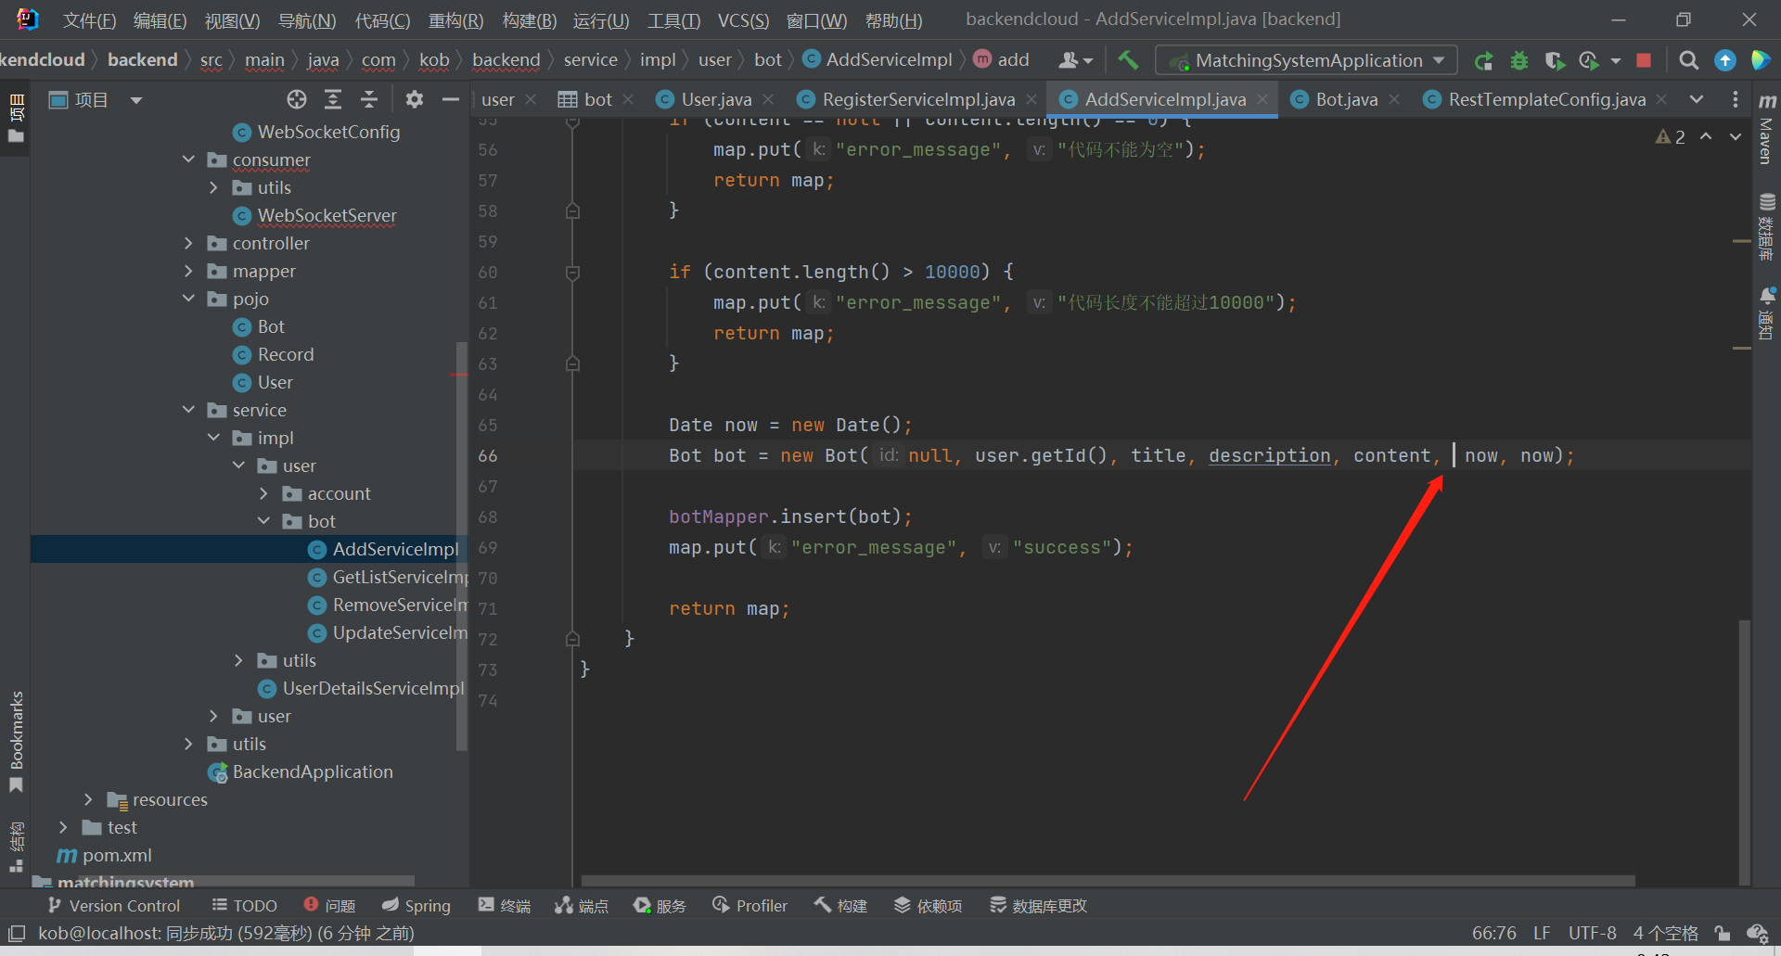The height and width of the screenshot is (956, 1781).
Task: Open the 文件(F) menu
Action: click(x=89, y=20)
